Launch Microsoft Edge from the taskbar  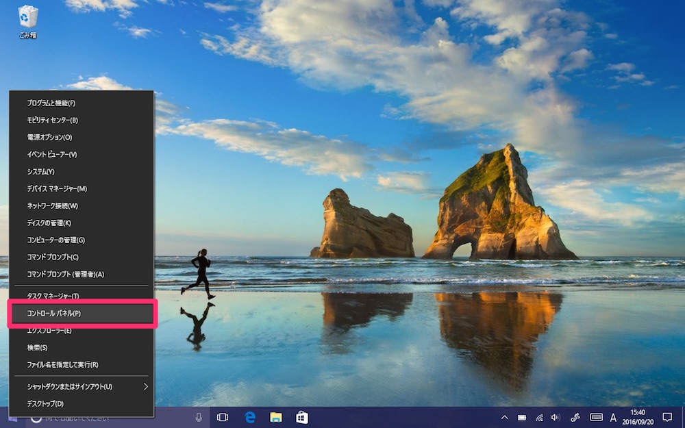click(x=250, y=418)
